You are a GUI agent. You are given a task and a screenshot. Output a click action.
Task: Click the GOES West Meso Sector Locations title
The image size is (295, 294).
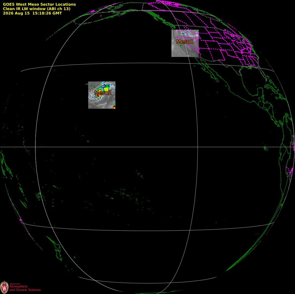(x=39, y=4)
